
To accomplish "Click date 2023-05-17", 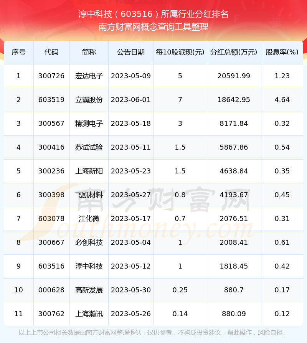I will tap(131, 219).
